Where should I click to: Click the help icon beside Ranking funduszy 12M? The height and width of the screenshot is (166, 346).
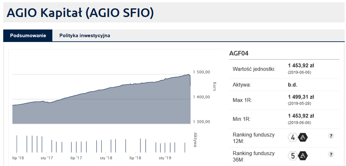coord(331,136)
